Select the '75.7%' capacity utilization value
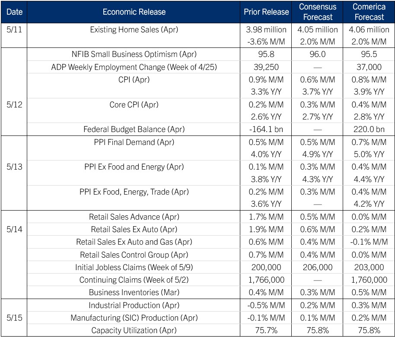The height and width of the screenshot is (337, 395). (x=266, y=331)
